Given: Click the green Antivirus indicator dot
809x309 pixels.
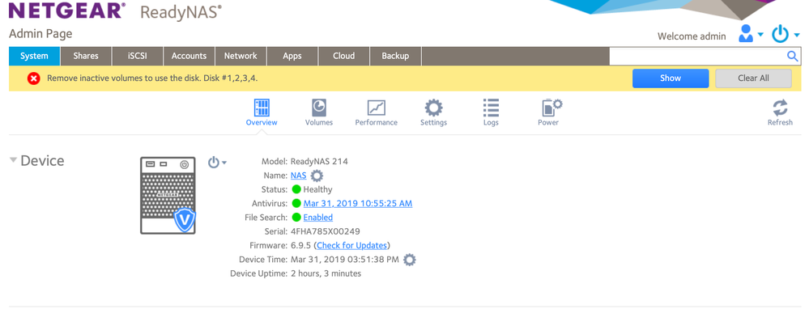Looking at the screenshot, I should pos(296,203).
